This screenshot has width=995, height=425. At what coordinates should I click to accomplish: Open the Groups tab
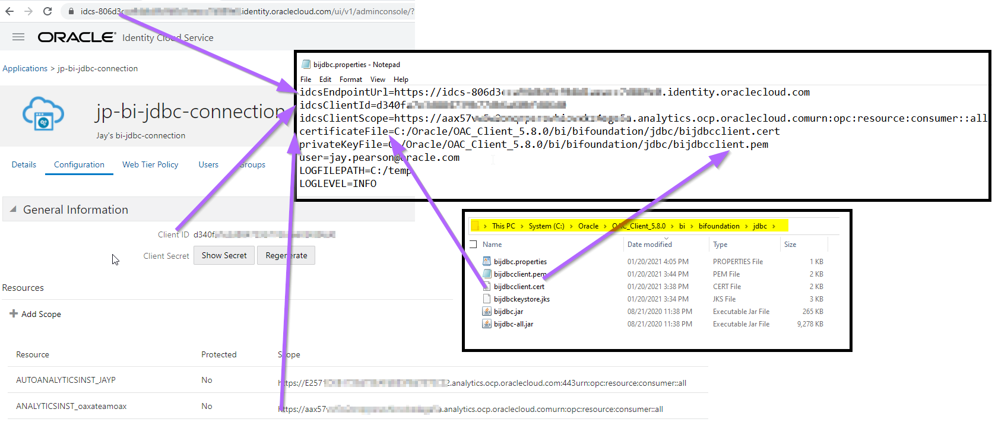[252, 164]
